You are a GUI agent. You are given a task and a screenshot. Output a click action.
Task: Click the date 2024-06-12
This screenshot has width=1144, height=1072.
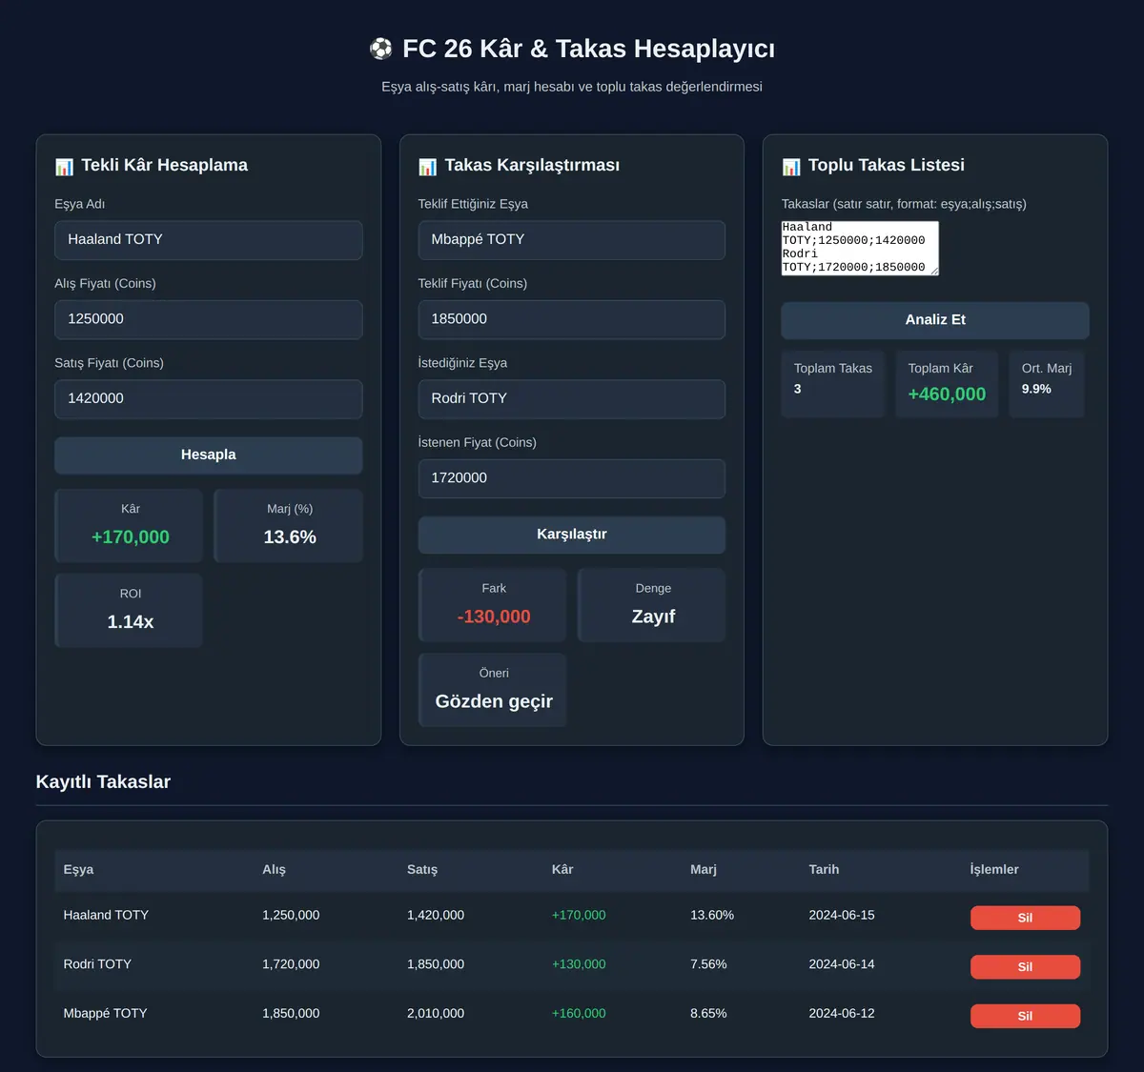(x=842, y=1013)
